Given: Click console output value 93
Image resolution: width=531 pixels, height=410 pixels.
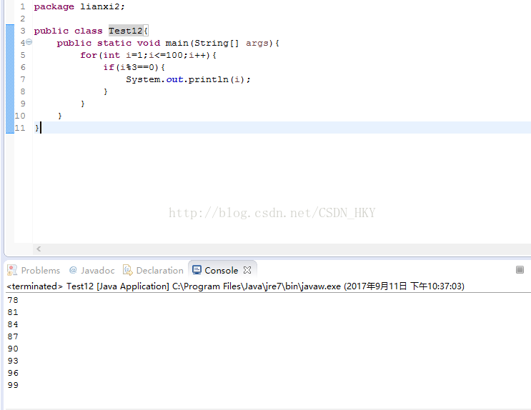Looking at the screenshot, I should pyautogui.click(x=13, y=361).
